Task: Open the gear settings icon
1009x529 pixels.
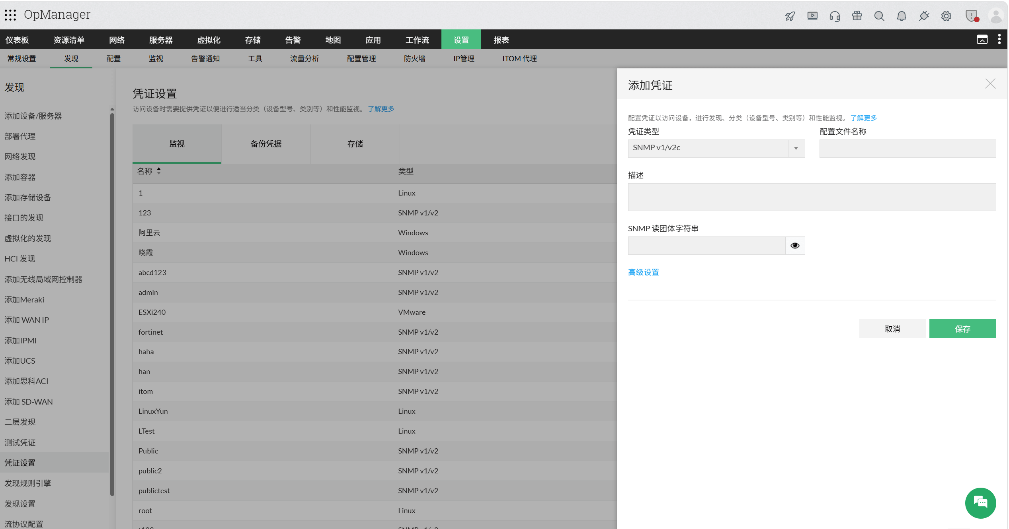Action: [946, 16]
